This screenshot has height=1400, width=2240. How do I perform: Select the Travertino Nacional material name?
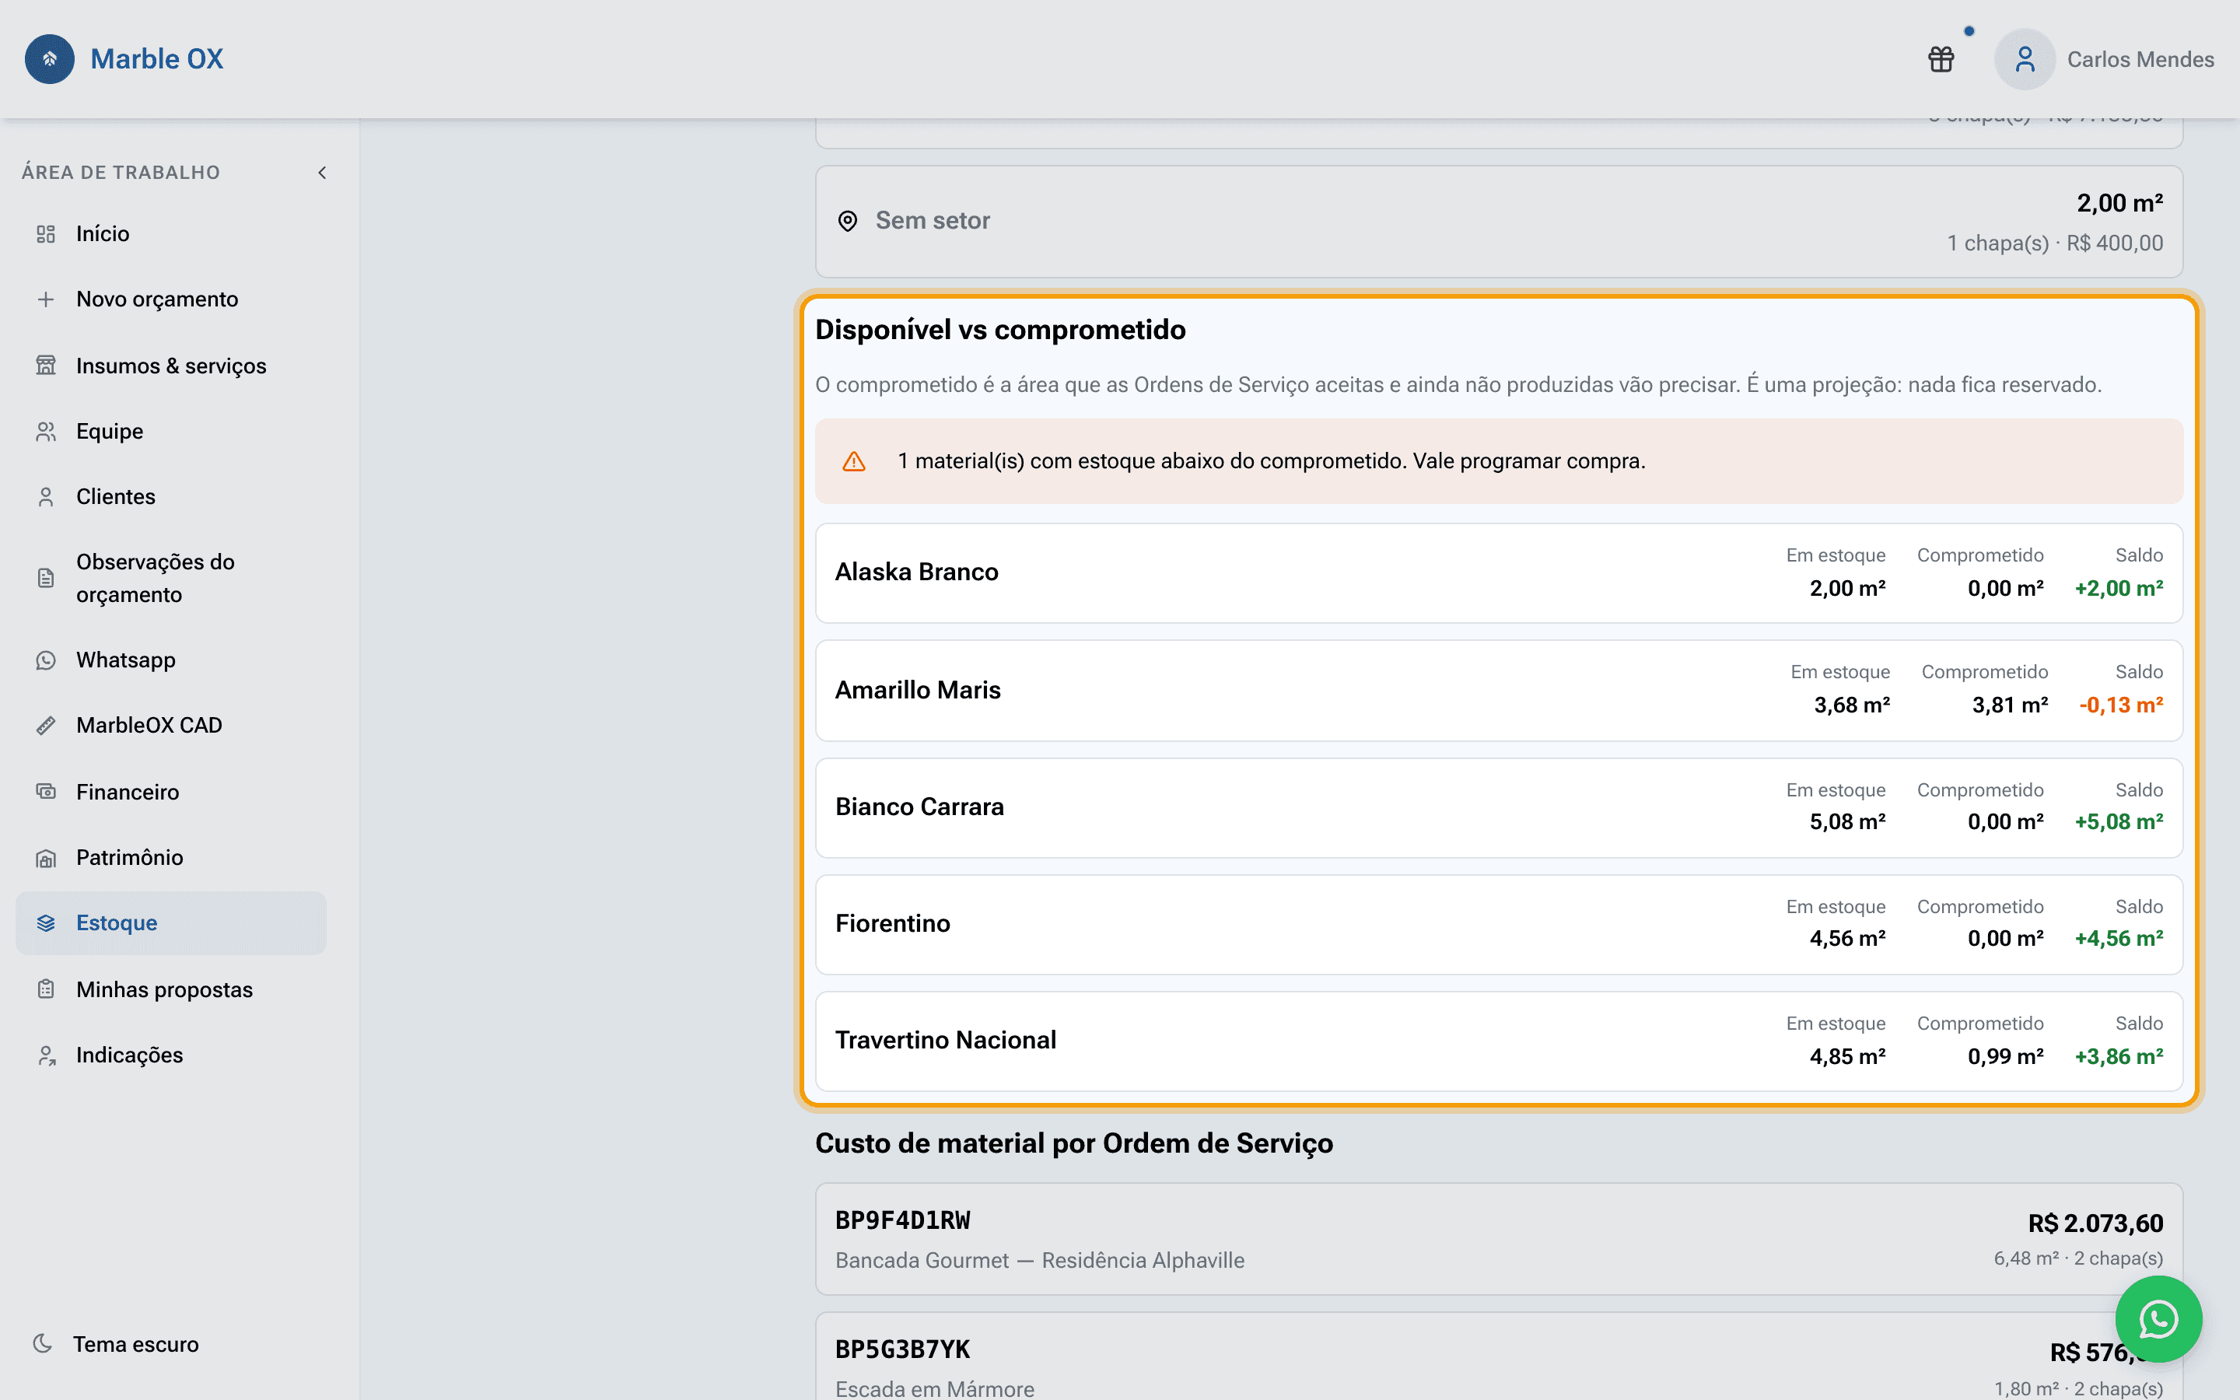tap(945, 1040)
